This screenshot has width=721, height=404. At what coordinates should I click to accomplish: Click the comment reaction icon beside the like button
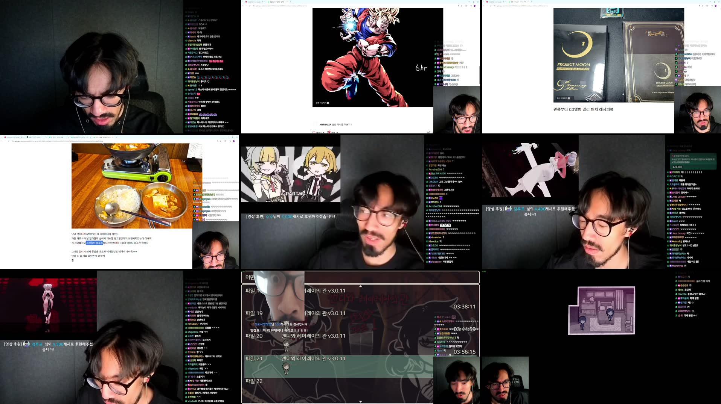[x=329, y=132]
